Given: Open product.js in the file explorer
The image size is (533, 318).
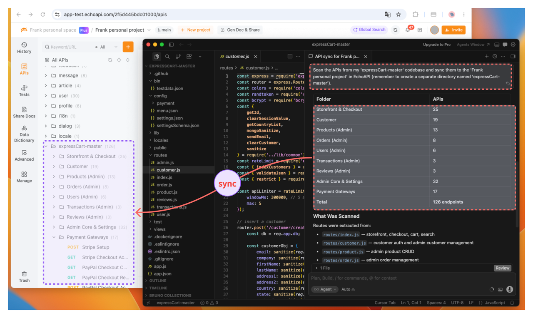Looking at the screenshot, I should tap(167, 192).
